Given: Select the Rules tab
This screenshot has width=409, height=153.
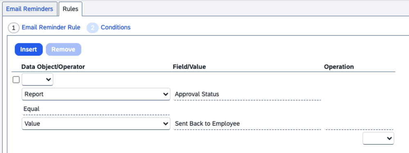Looking at the screenshot, I should coord(70,9).
